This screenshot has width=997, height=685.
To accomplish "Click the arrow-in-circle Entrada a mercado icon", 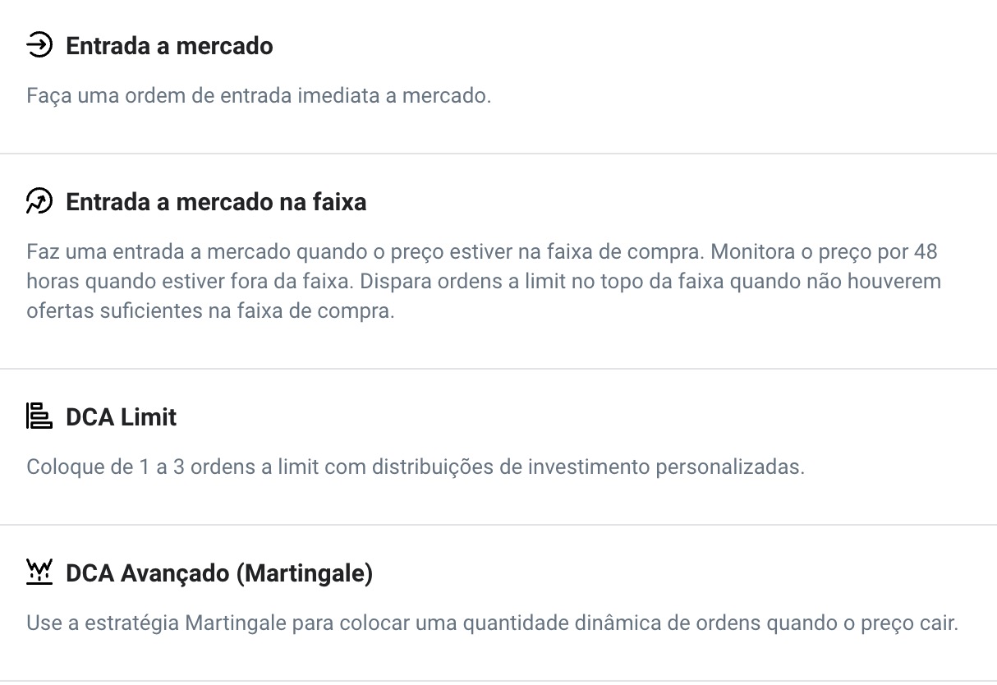I will click(x=39, y=45).
